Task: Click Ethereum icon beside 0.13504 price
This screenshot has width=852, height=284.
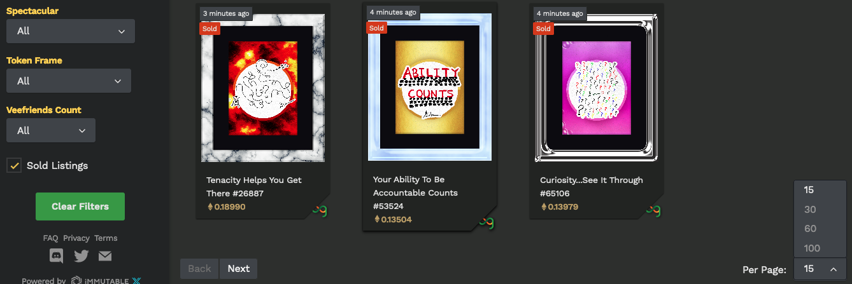Action: 376,219
